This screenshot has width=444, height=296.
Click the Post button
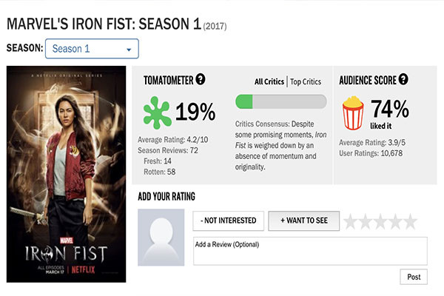pos(414,277)
